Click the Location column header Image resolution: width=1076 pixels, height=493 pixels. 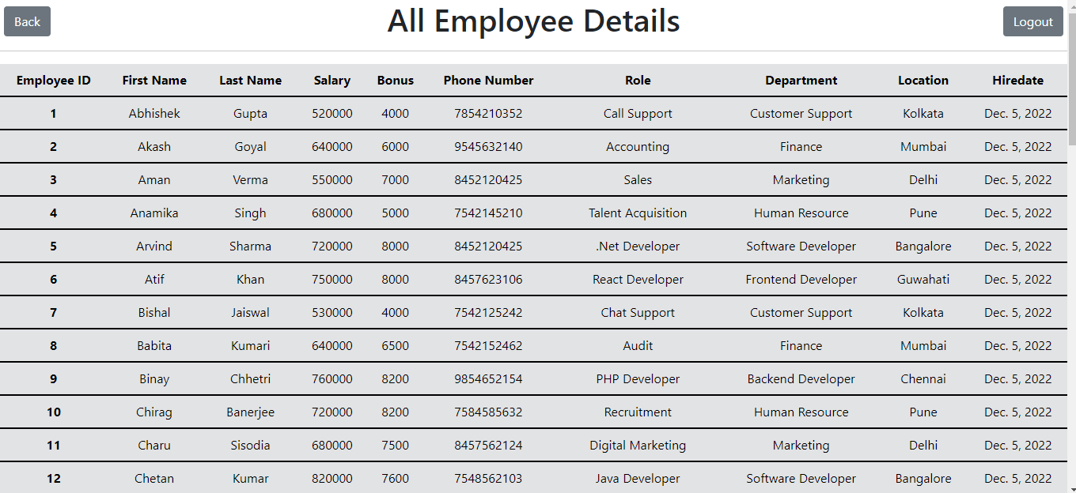[923, 81]
